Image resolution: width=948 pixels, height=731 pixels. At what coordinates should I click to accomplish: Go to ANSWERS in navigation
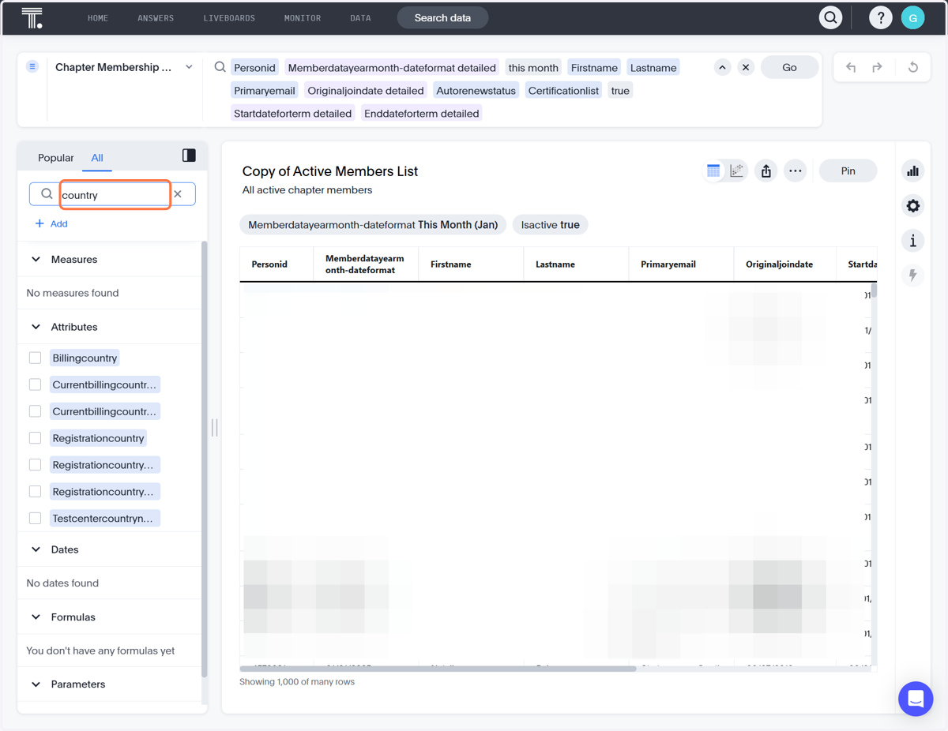click(156, 18)
